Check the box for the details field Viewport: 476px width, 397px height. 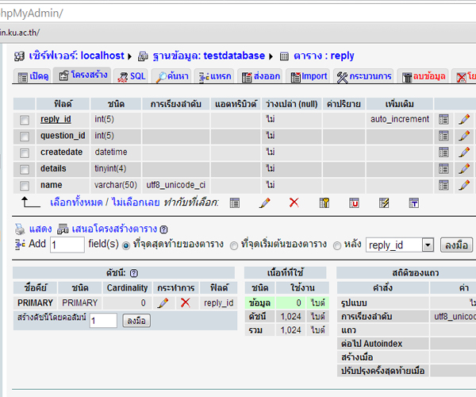coord(25,169)
